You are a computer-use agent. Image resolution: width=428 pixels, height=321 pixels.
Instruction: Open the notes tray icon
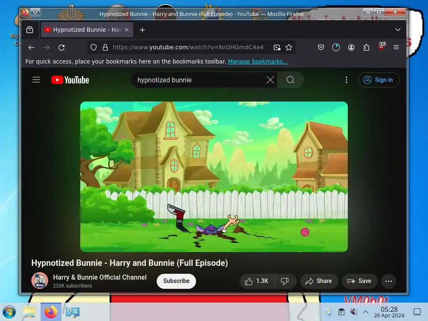tap(329, 312)
